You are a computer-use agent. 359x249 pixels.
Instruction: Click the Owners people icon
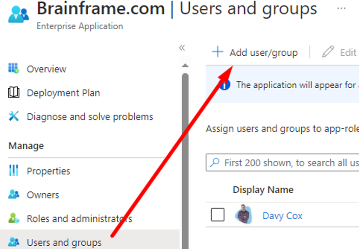[x=13, y=195]
